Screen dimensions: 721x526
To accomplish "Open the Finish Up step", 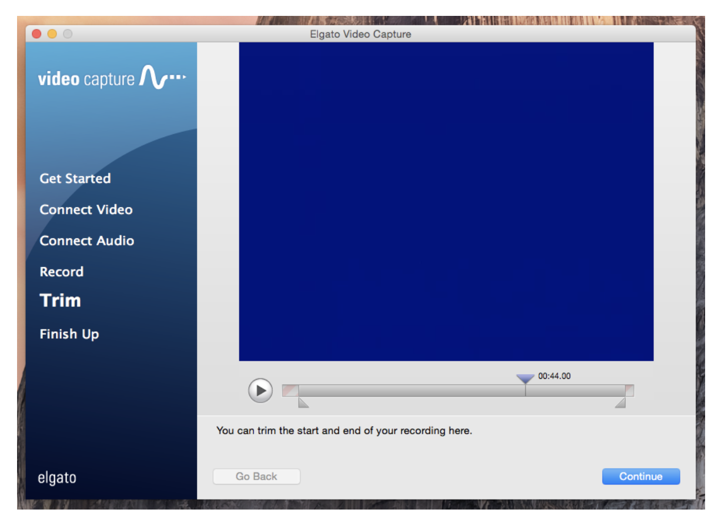I will point(69,334).
